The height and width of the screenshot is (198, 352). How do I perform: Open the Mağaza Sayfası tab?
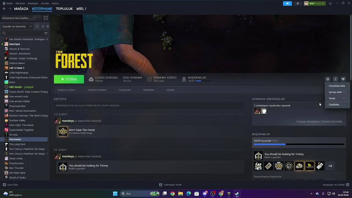(x=66, y=90)
